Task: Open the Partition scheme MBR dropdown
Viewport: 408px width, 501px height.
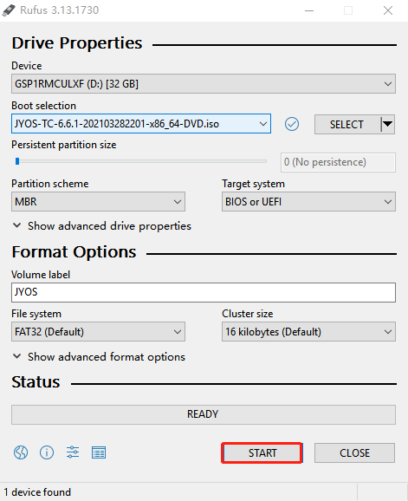Action: (x=98, y=202)
